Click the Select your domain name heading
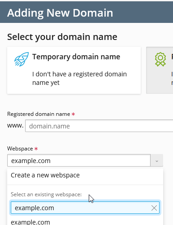Image resolution: width=173 pixels, height=225 pixels. point(62,37)
